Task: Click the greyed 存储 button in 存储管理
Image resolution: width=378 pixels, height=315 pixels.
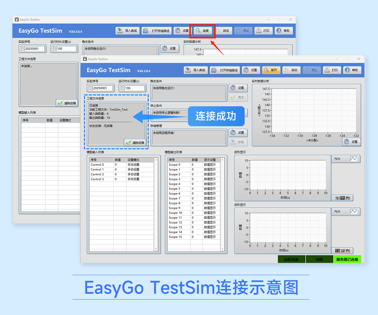Action: click(238, 142)
